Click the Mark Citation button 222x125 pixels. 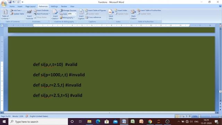(x=133, y=15)
